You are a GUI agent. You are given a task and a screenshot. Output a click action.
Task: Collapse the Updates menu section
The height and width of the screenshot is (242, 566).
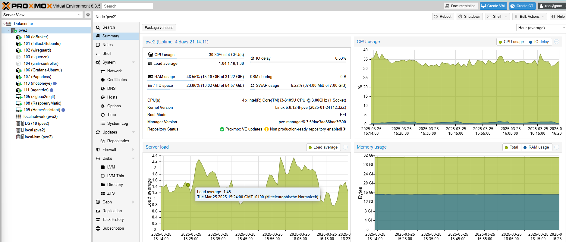(x=133, y=132)
